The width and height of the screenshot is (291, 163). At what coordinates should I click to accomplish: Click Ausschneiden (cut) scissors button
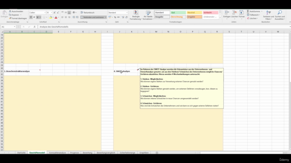[x=16, y=11]
